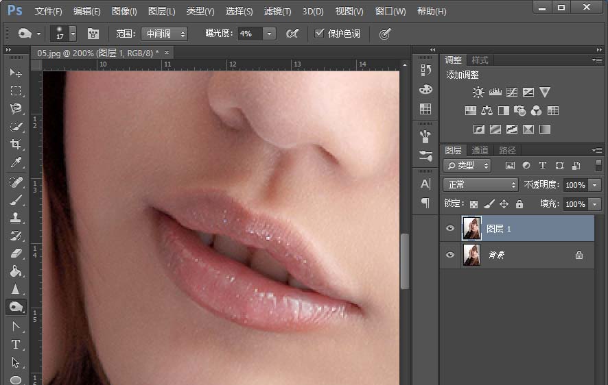Screen dimensions: 608x385
Task: Open the brush panel toggle icon
Action: pyautogui.click(x=93, y=34)
